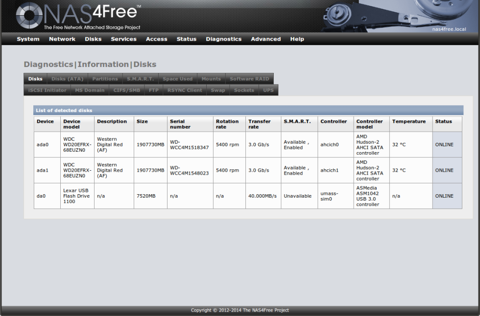The width and height of the screenshot is (480, 316).
Task: Switch to the Space Used tab
Action: pyautogui.click(x=177, y=79)
